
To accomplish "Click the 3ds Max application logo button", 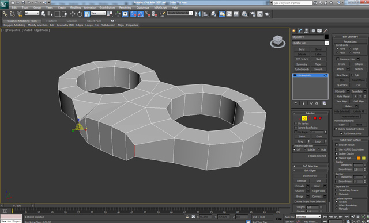I will coord(4,5).
